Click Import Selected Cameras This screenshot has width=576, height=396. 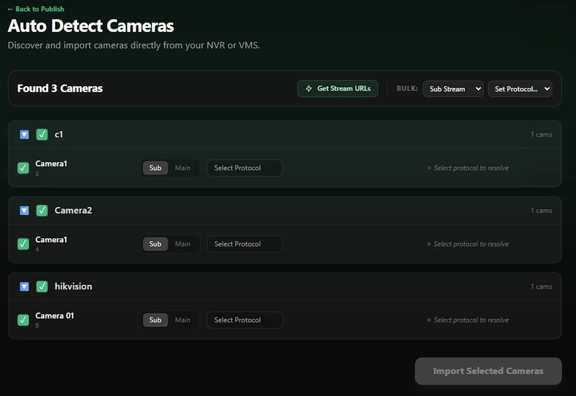[x=488, y=371]
